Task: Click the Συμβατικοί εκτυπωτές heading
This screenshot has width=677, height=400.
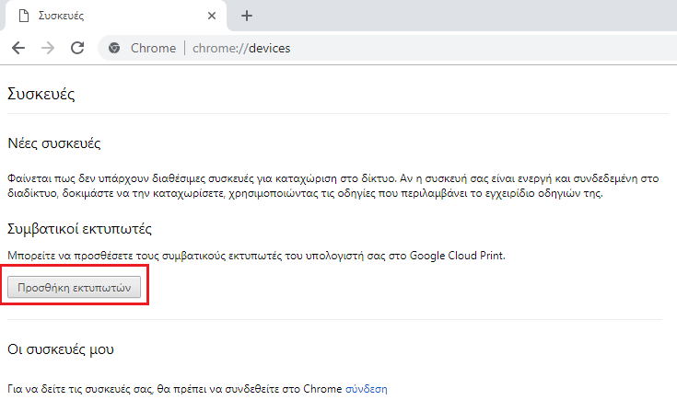Action: pos(79,228)
